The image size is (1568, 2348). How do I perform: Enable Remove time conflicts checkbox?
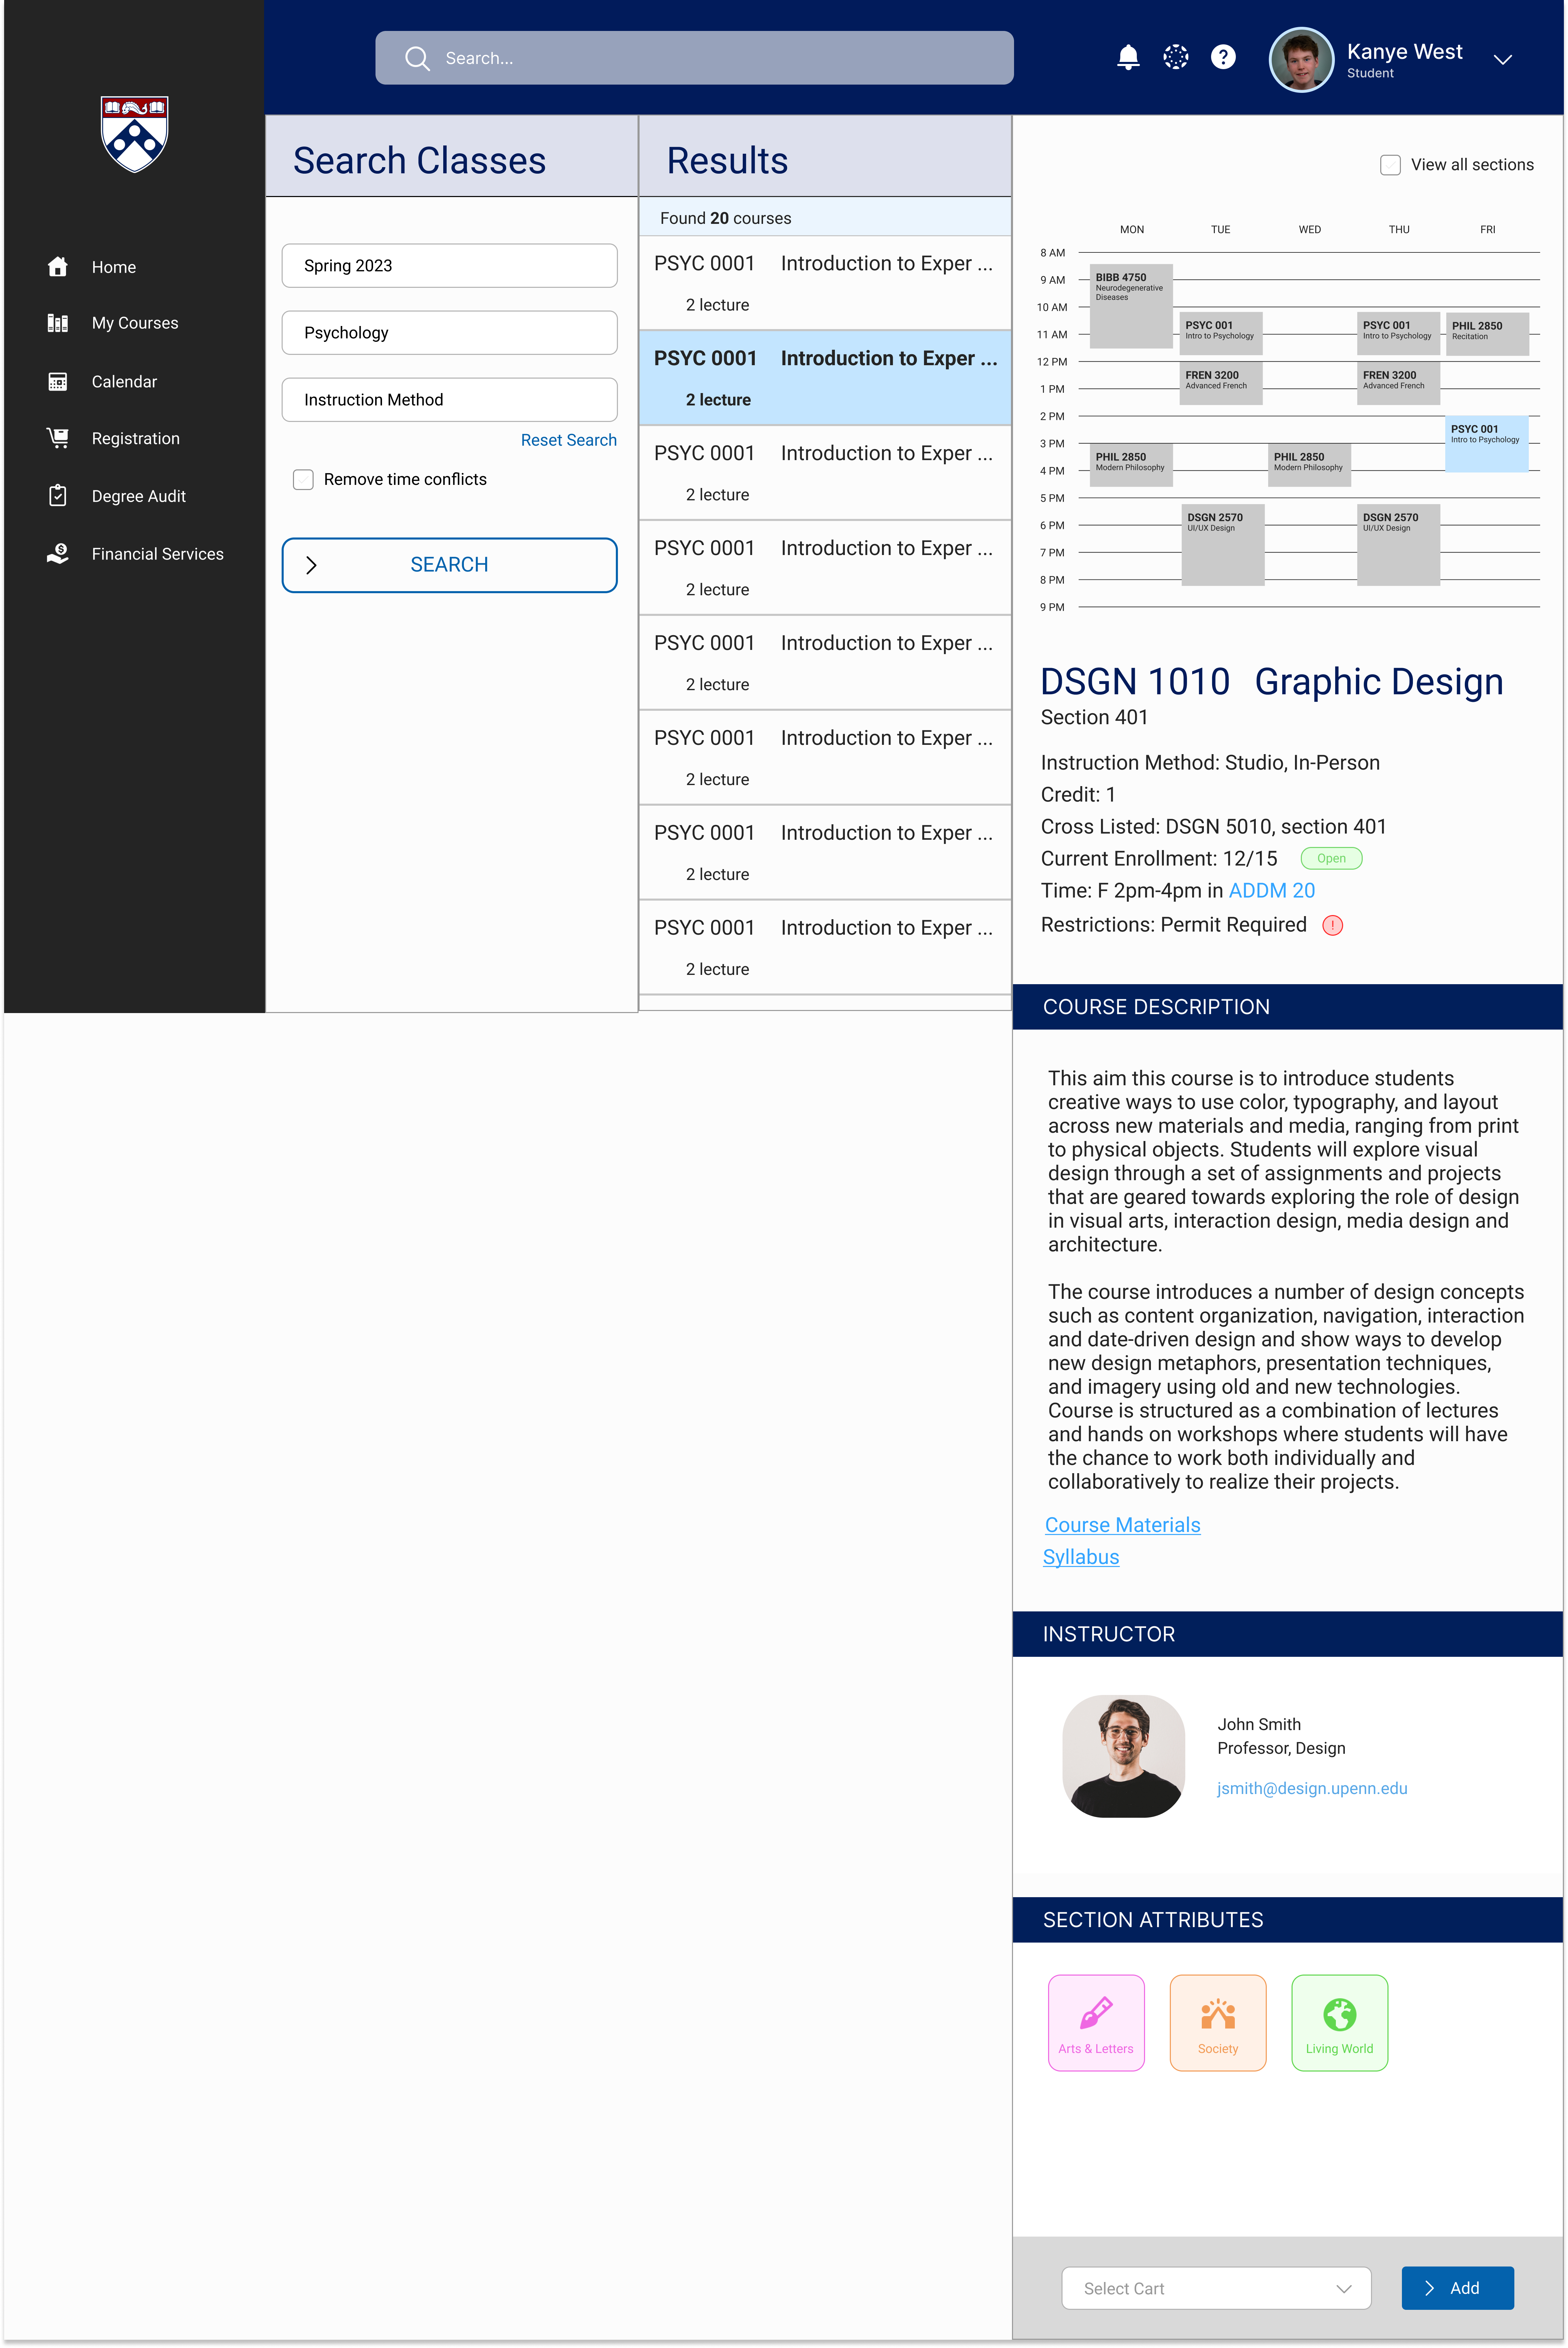tap(303, 480)
